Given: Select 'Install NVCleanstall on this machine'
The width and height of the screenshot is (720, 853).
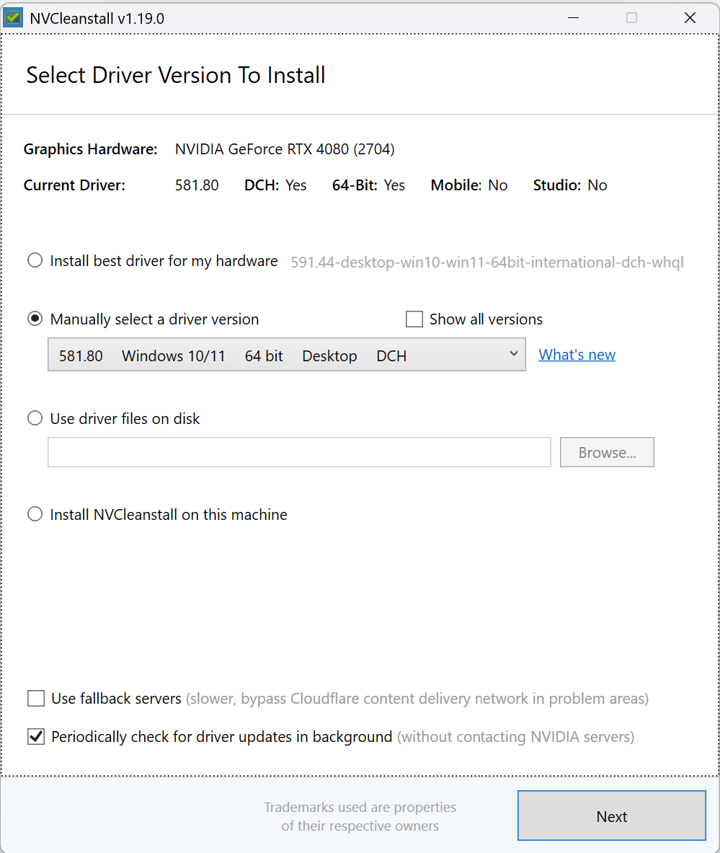Looking at the screenshot, I should [x=35, y=513].
